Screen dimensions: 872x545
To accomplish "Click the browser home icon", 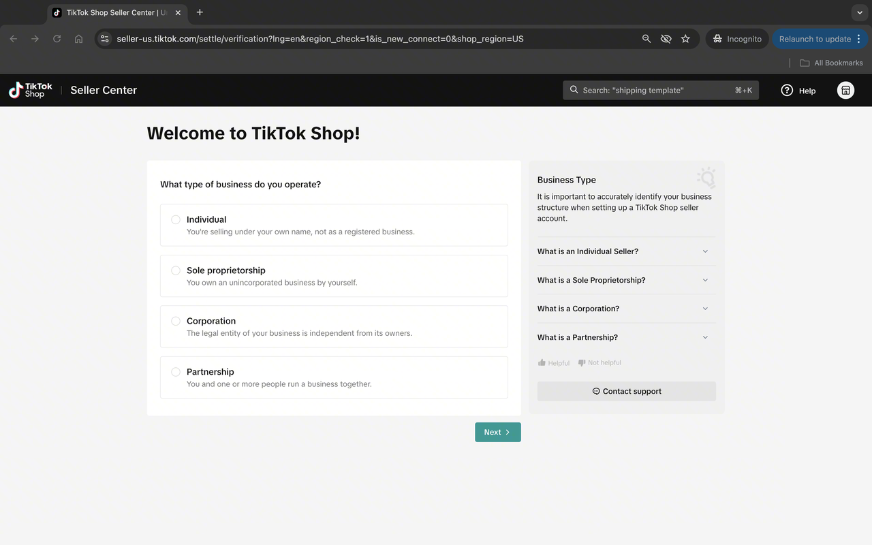I will coord(79,39).
